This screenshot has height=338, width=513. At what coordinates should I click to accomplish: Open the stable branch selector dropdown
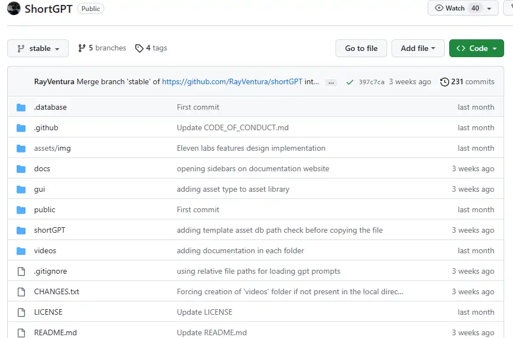coord(38,48)
